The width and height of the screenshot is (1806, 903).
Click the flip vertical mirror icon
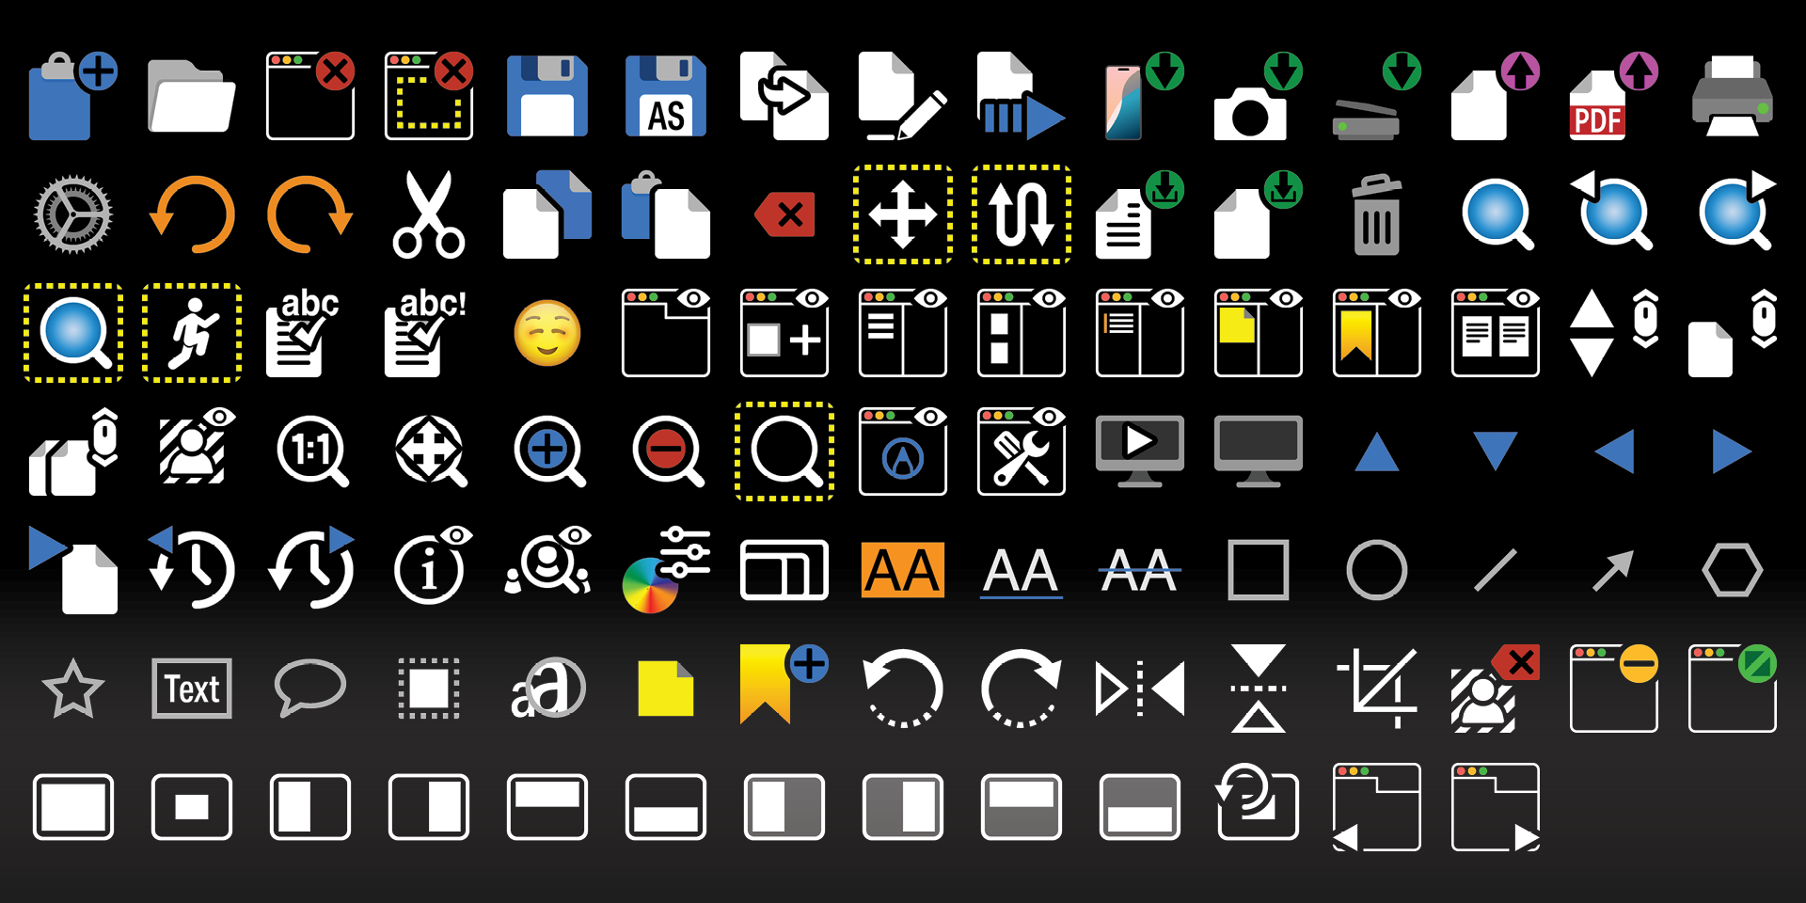(x=1259, y=689)
